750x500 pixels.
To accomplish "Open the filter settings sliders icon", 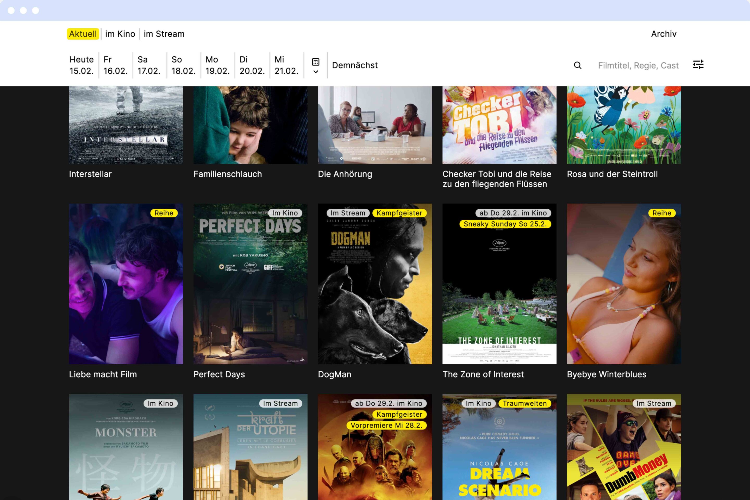I will [698, 65].
